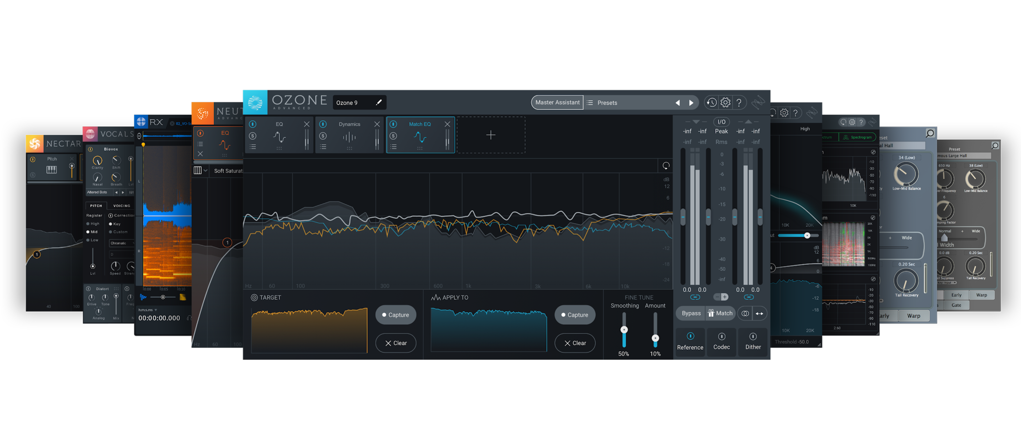
Task: Toggle power of the Match EQ module
Action: coord(393,124)
